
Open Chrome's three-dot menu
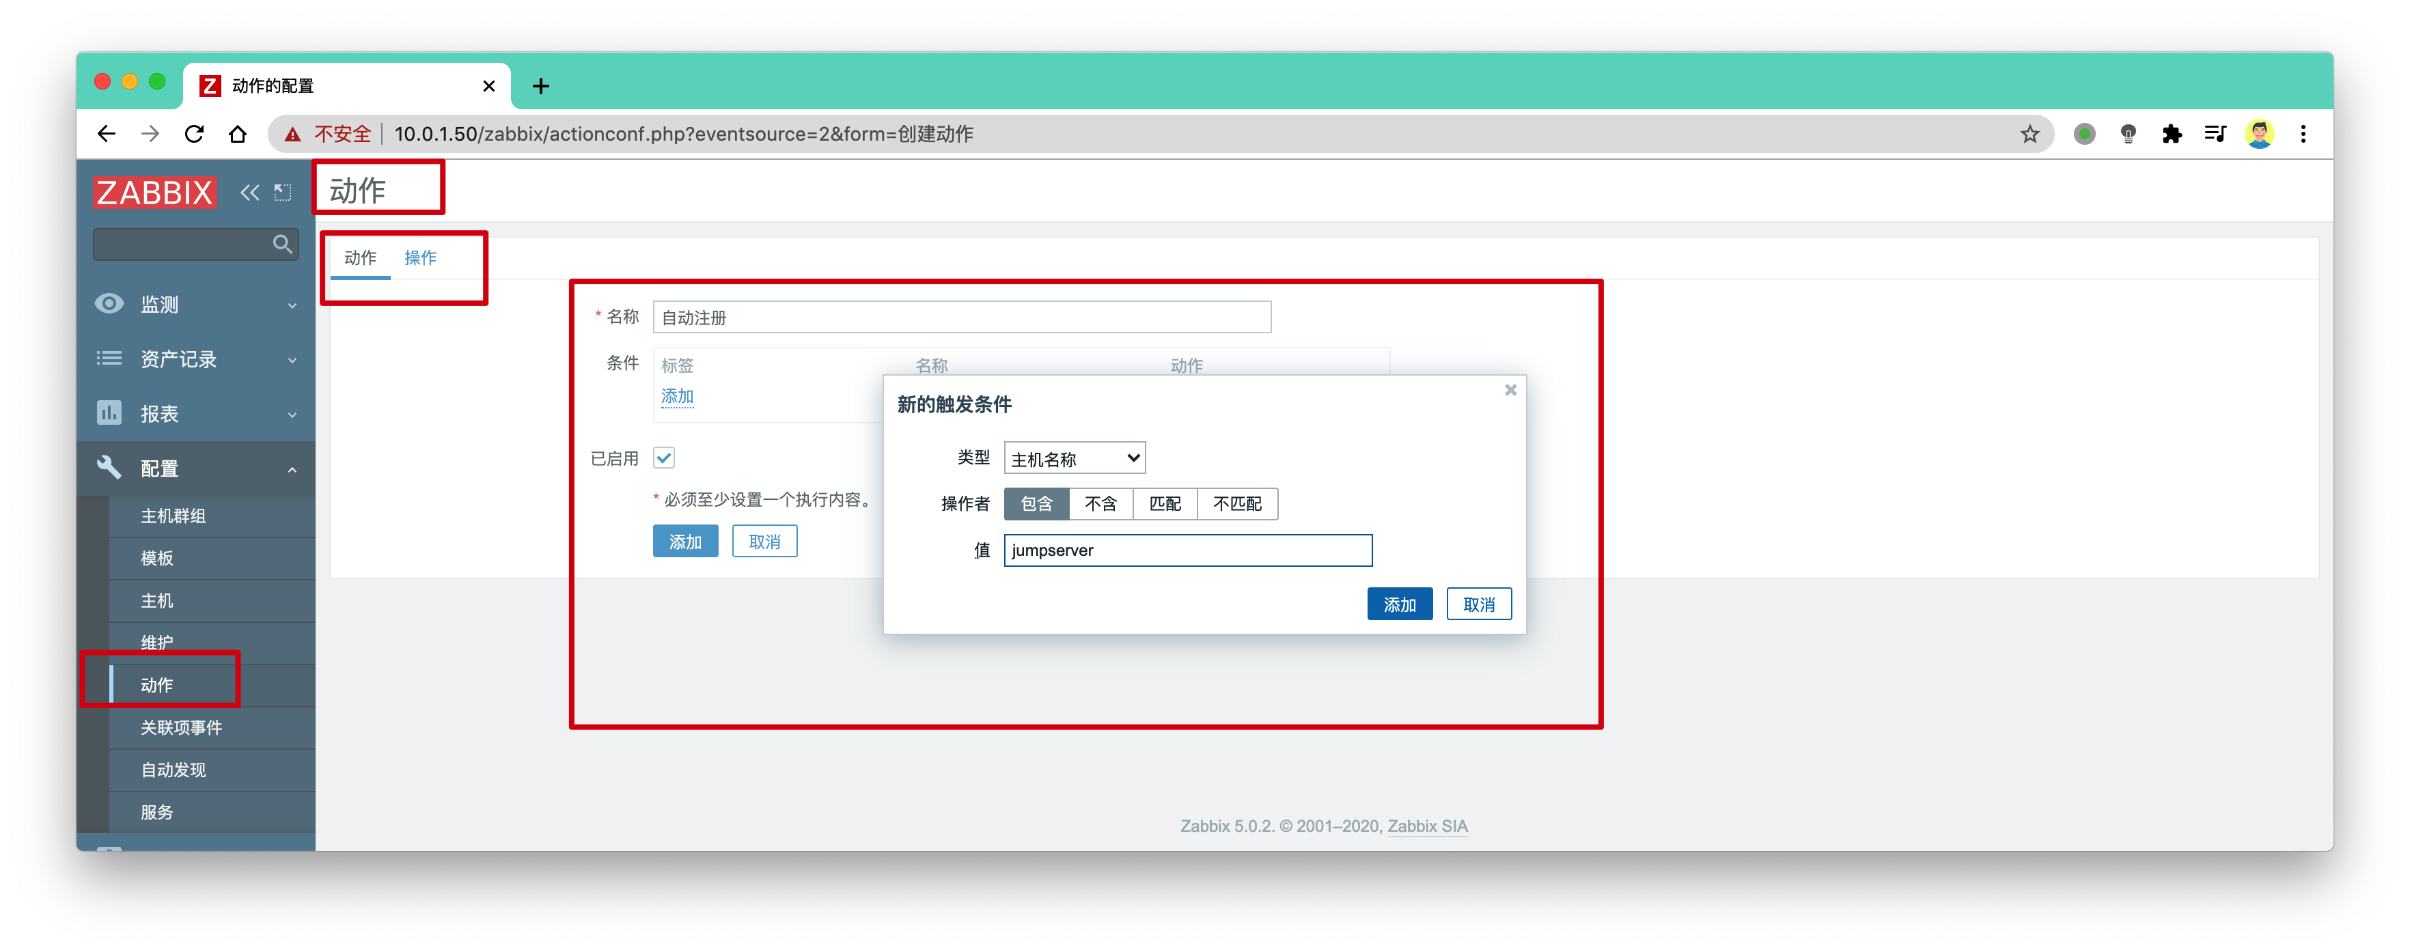pyautogui.click(x=2302, y=134)
